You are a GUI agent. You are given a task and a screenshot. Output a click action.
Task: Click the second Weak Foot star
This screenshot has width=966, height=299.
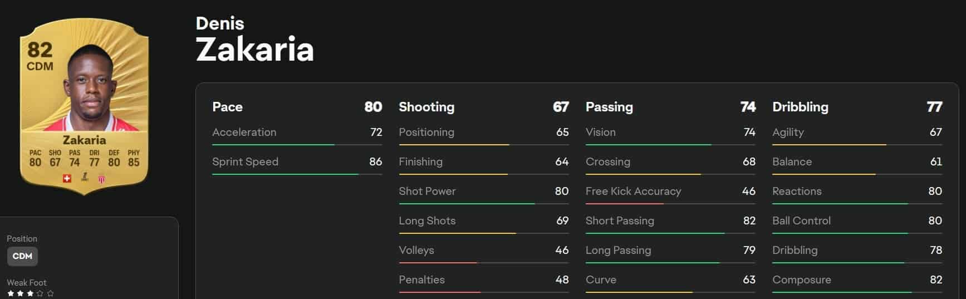[x=21, y=293]
